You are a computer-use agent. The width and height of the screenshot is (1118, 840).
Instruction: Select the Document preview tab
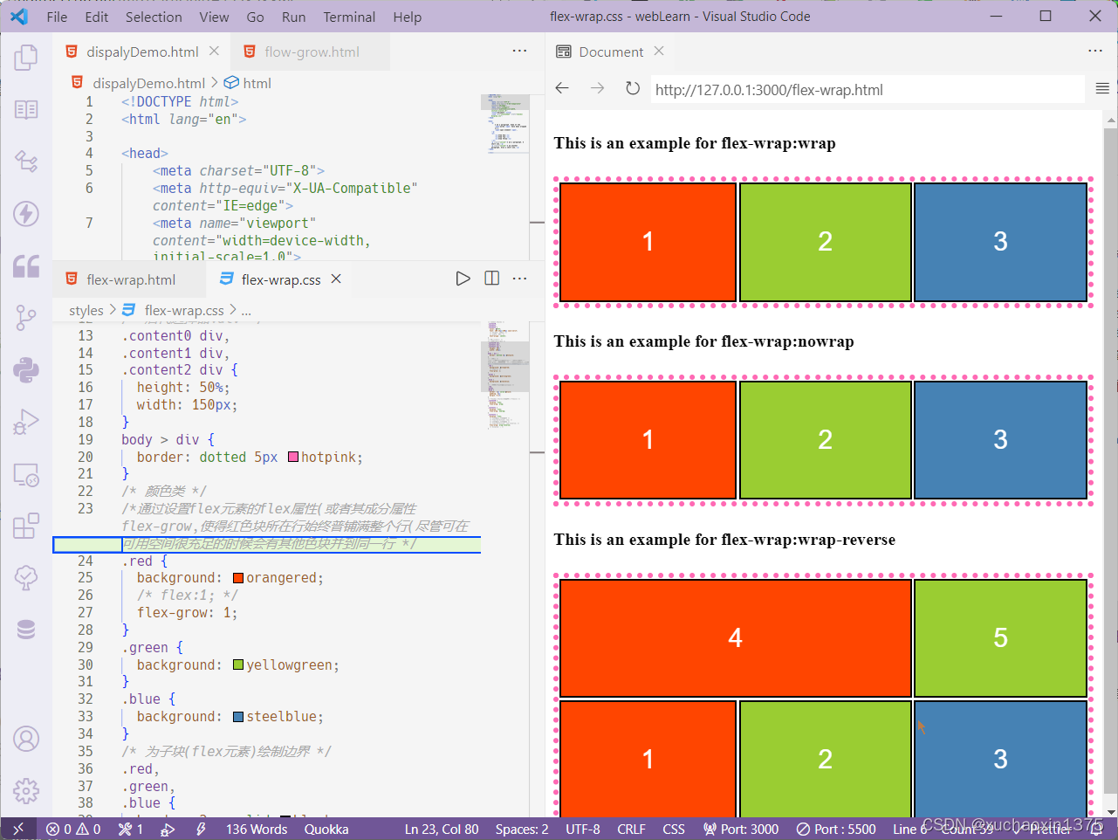coord(610,52)
